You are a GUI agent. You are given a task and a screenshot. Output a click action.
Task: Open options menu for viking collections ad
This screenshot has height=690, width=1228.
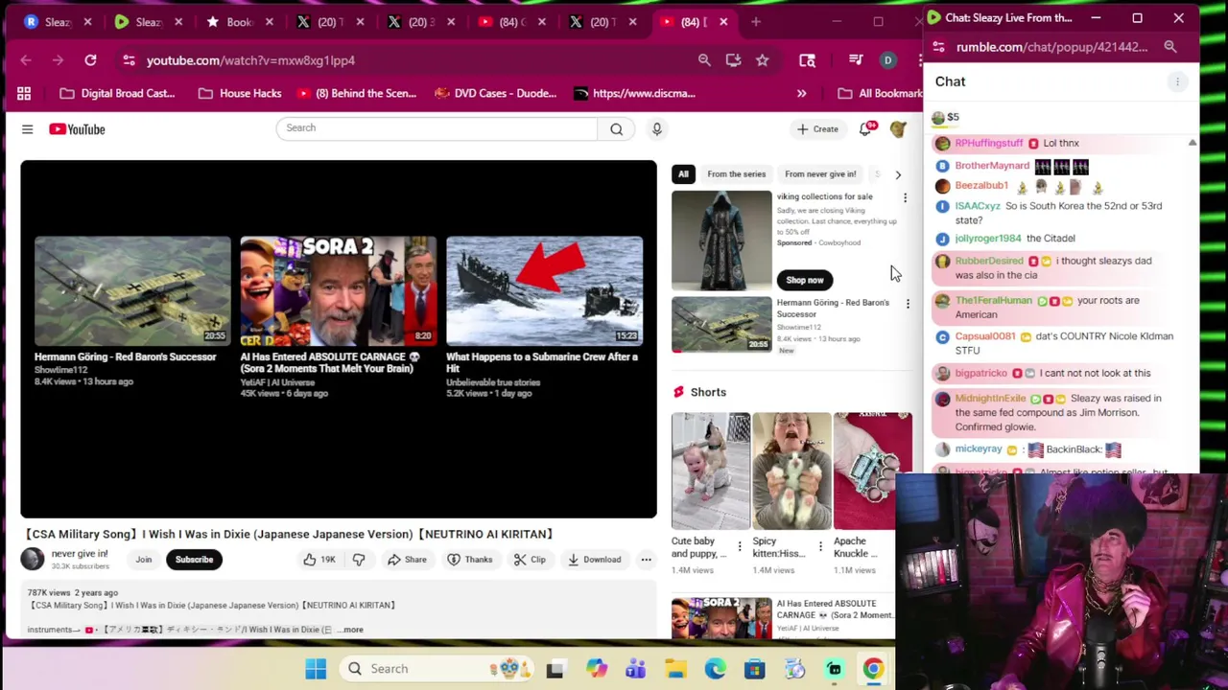[x=905, y=198]
